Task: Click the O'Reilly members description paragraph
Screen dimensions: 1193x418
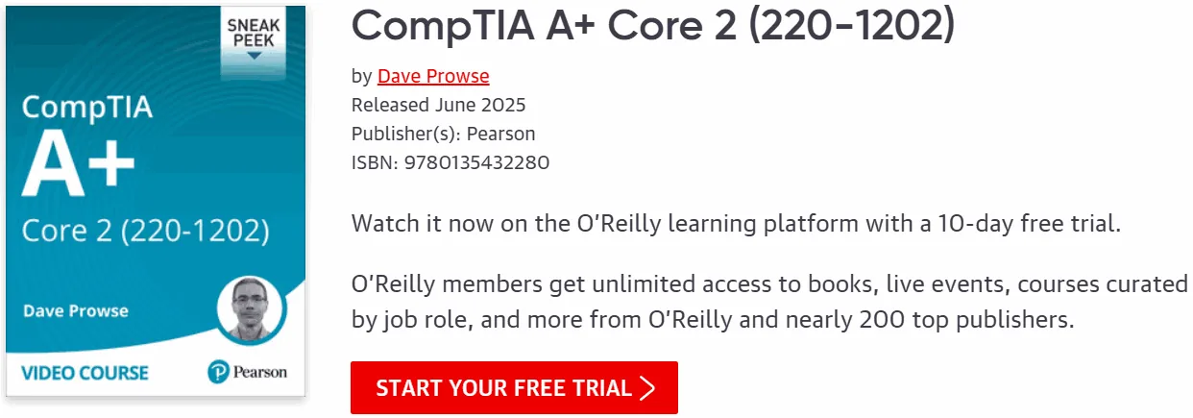Action: point(769,303)
